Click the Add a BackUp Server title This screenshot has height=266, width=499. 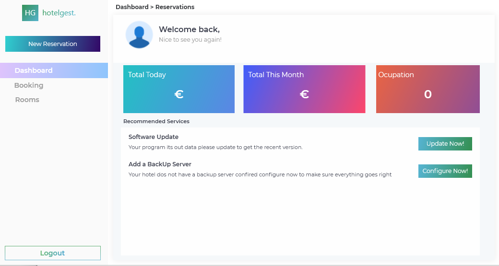160,164
